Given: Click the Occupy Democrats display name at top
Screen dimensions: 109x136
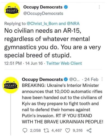Looking at the screenshot, I should [43, 7].
